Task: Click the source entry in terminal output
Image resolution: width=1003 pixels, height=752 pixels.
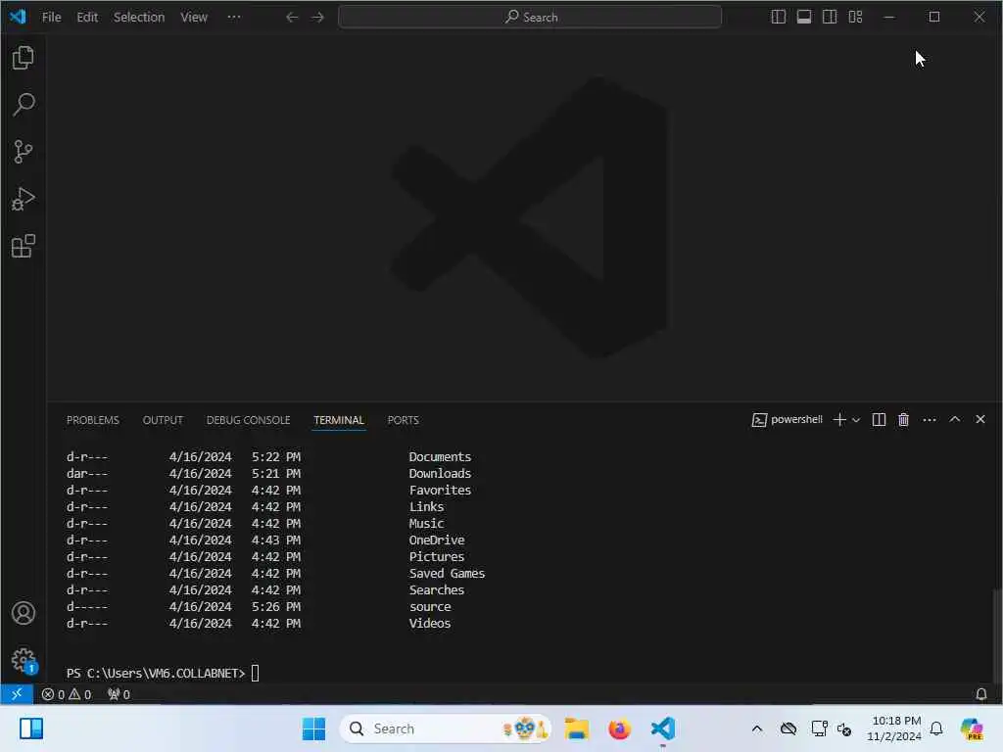Action: coord(430,607)
